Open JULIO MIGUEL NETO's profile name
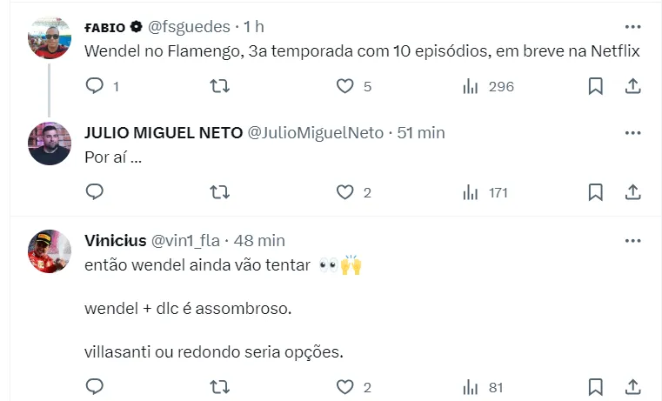Image resolution: width=662 pixels, height=401 pixels. [x=164, y=133]
